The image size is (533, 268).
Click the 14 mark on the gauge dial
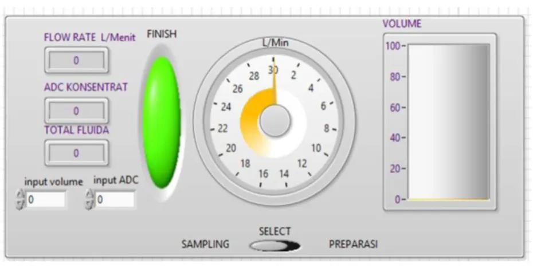tap(284, 174)
